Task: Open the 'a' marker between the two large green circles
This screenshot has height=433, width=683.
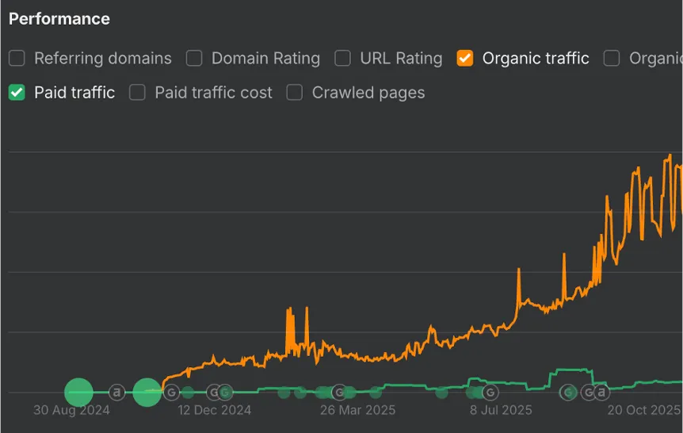Action: pyautogui.click(x=116, y=393)
